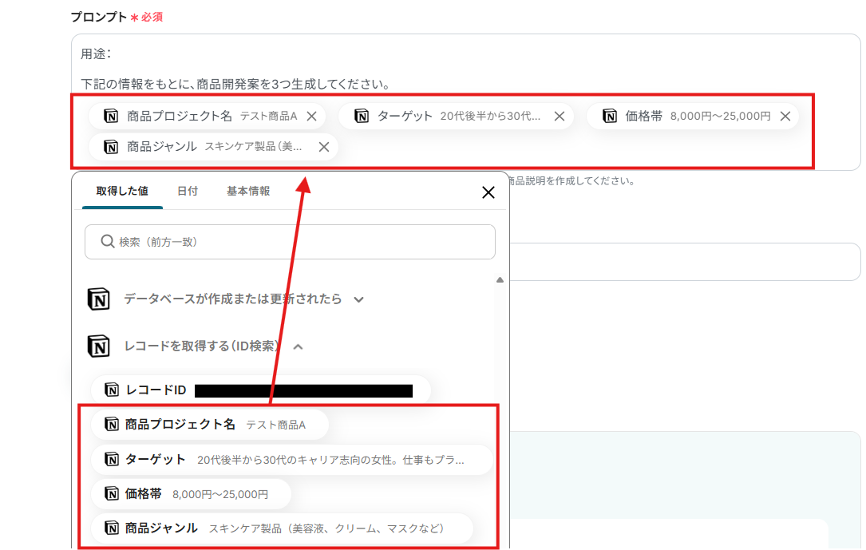Click the Notion icon on the listed 商品プロジェクト名 value
Screen dimensions: 866x550
(x=110, y=425)
